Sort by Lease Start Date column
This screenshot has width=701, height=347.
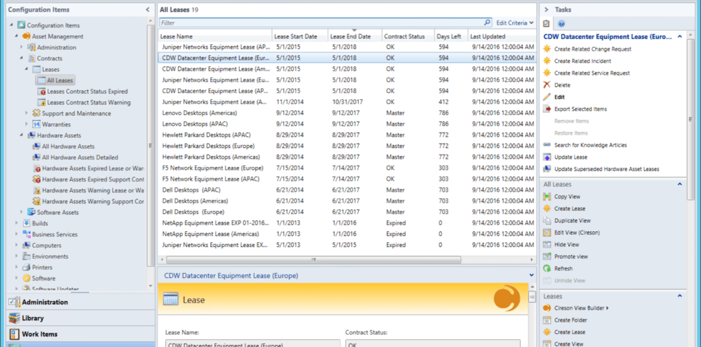300,36
